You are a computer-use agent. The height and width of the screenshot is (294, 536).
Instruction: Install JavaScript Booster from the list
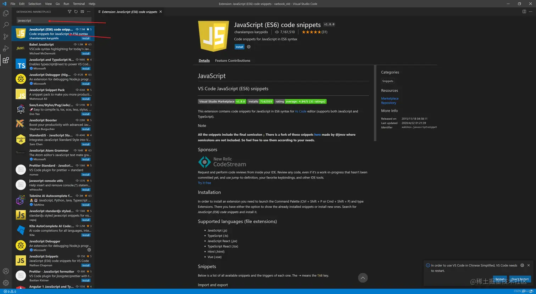coord(86,129)
